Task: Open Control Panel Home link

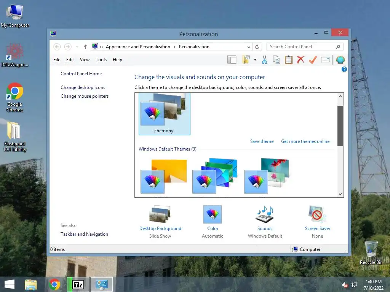Action: (81, 74)
